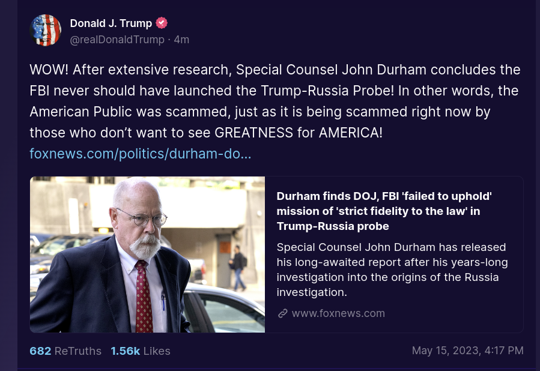This screenshot has height=371, width=540.
Task: Click the Likes label
Action: (157, 351)
